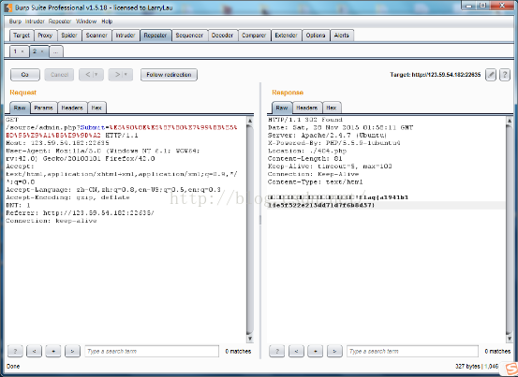Click the Cancel button
Screen dimensions: 518x377
click(59, 75)
